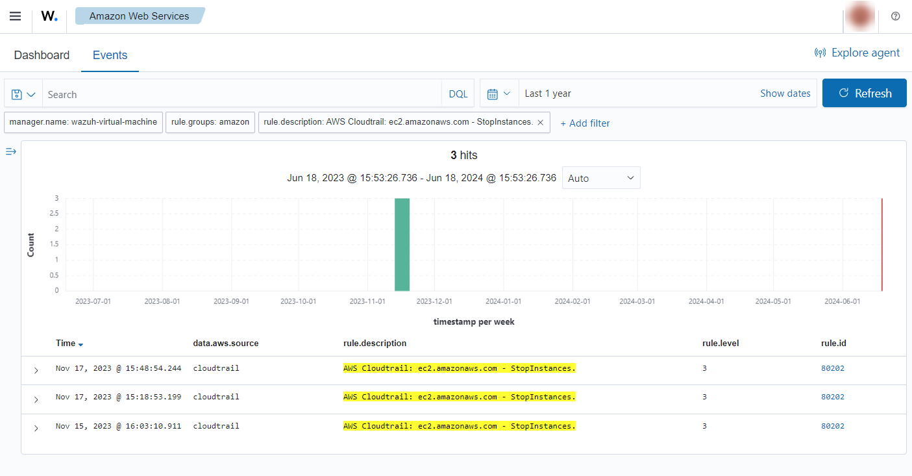Image resolution: width=912 pixels, height=476 pixels.
Task: Remove the StopInstances rule.description filter
Action: pyautogui.click(x=540, y=122)
